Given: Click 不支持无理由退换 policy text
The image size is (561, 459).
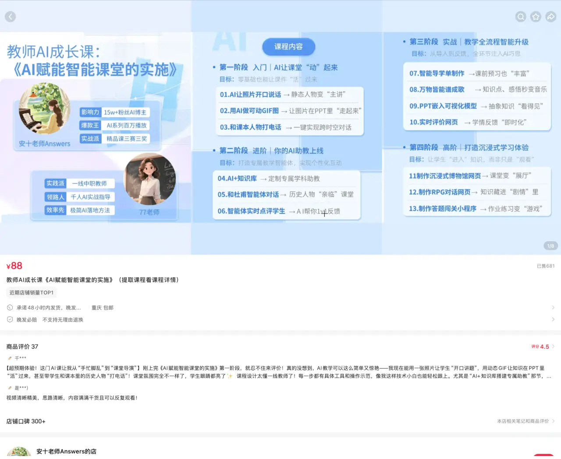Looking at the screenshot, I should tap(63, 320).
